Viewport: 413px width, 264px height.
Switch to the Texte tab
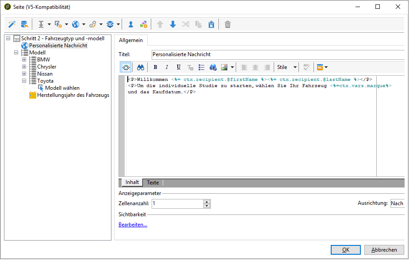pyautogui.click(x=153, y=182)
